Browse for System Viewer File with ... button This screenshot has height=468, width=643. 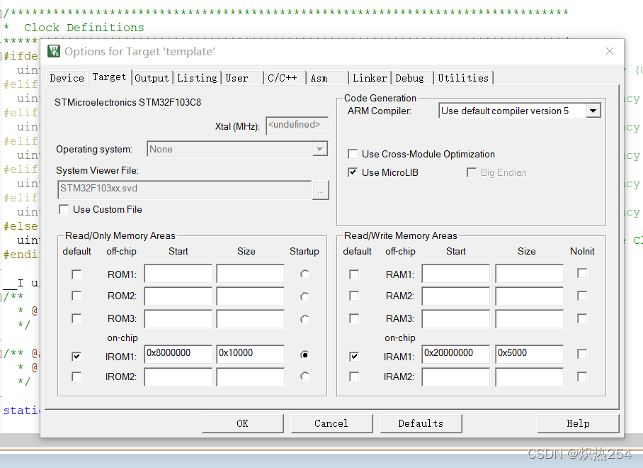pos(320,191)
